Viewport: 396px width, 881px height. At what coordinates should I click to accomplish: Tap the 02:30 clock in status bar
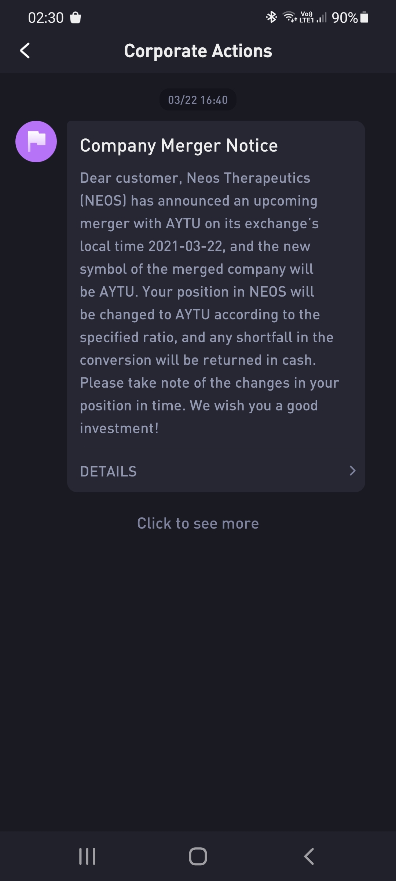point(46,18)
